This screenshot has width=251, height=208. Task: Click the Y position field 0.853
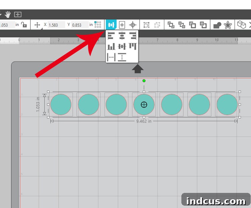click(x=80, y=25)
